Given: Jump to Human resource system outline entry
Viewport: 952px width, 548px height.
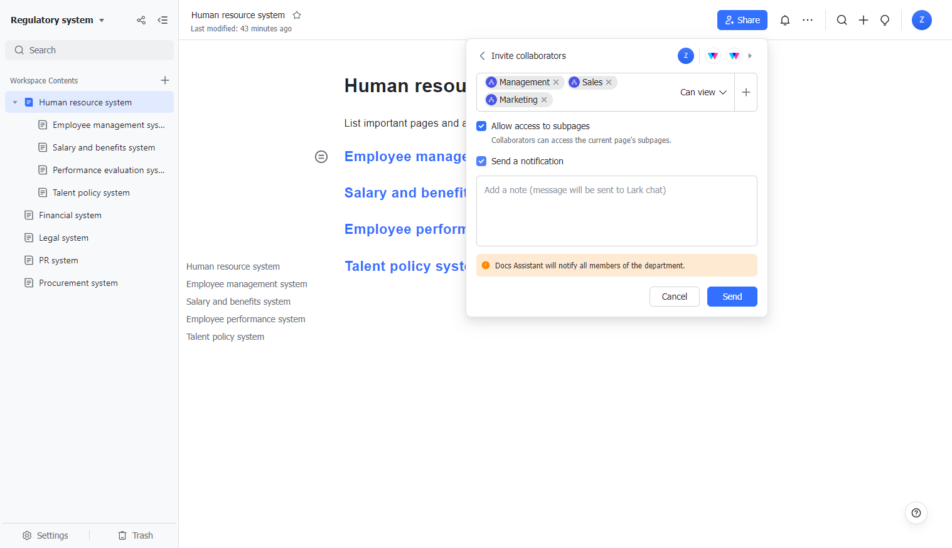Looking at the screenshot, I should 233,266.
